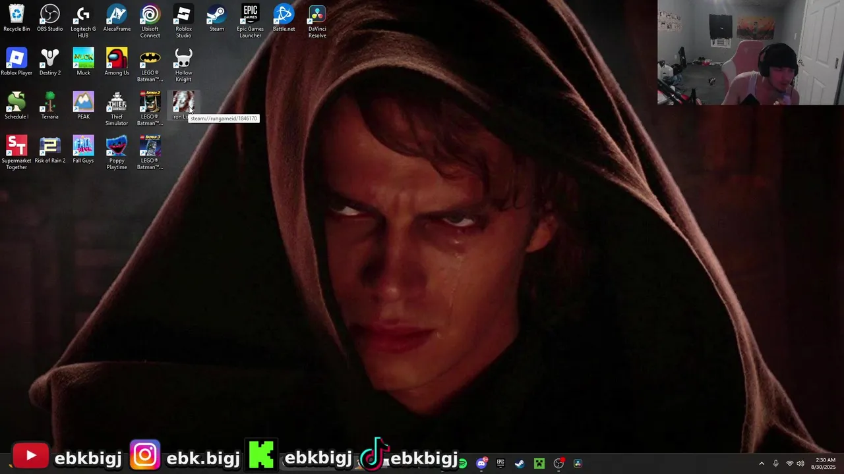Select the Iron Lung desktop shortcut

(183, 106)
